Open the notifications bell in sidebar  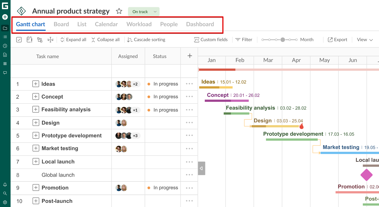(5, 185)
